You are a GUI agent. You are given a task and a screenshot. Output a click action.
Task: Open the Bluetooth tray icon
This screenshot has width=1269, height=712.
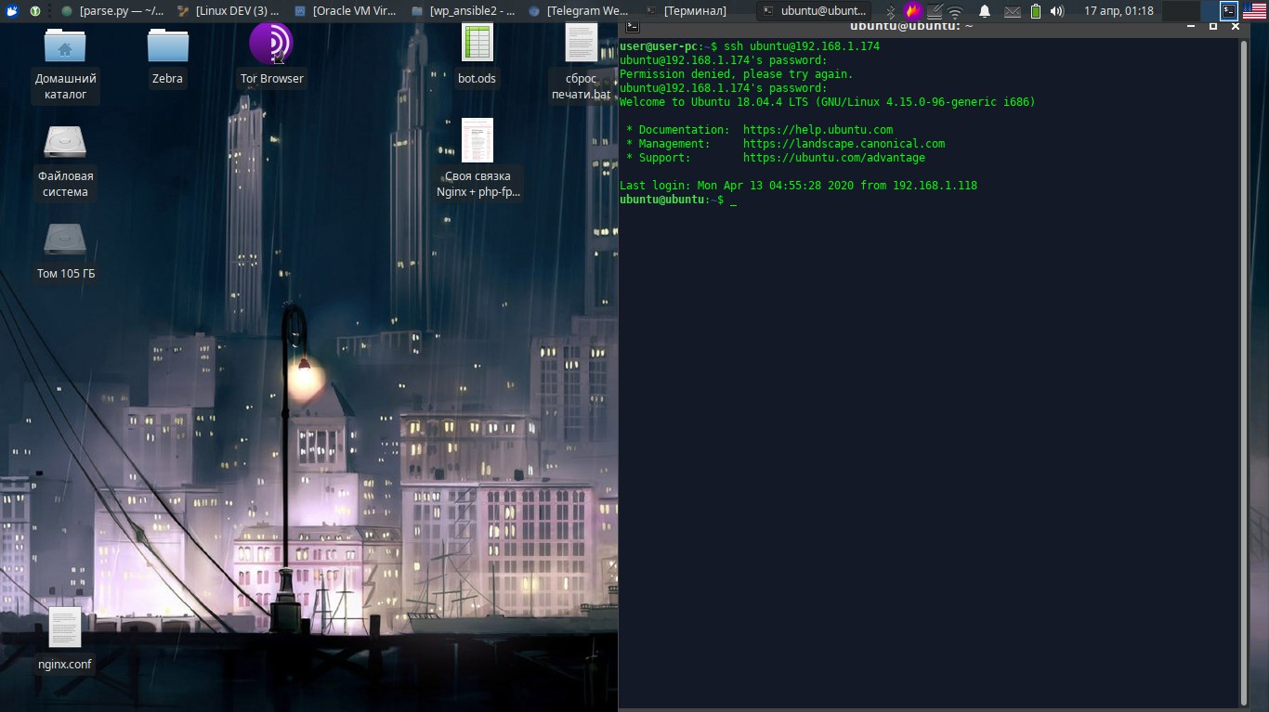(x=890, y=11)
